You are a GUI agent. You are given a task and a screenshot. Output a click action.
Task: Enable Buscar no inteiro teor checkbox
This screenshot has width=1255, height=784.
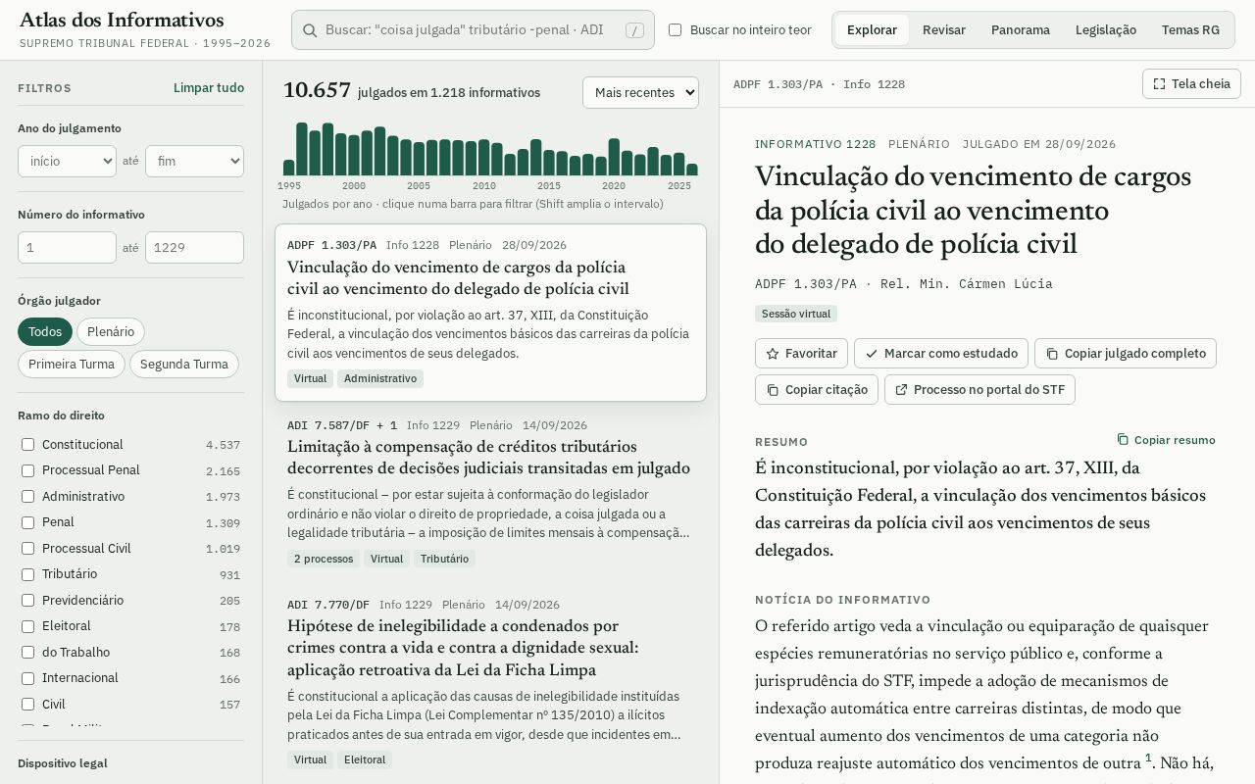click(675, 30)
